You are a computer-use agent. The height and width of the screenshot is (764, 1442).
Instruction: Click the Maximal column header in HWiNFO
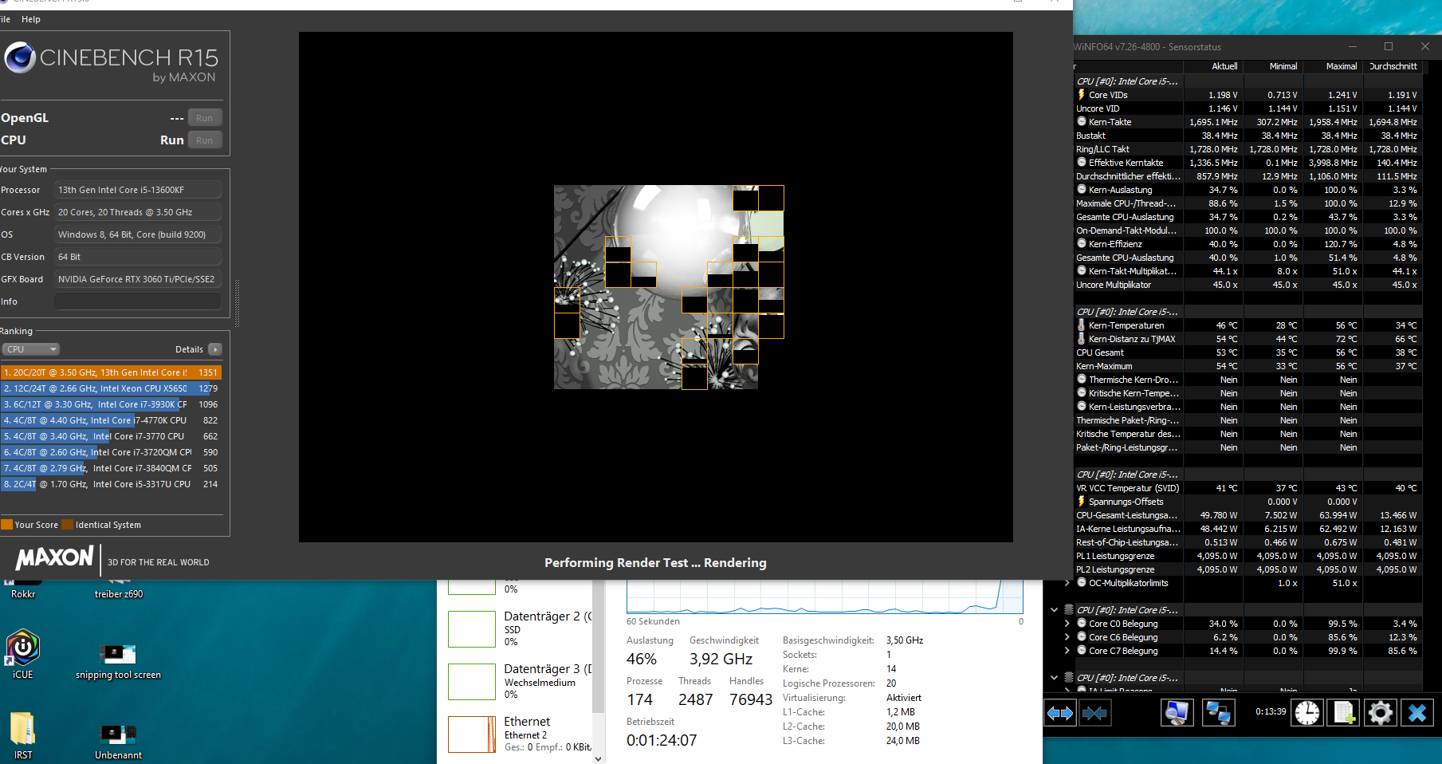point(1333,66)
